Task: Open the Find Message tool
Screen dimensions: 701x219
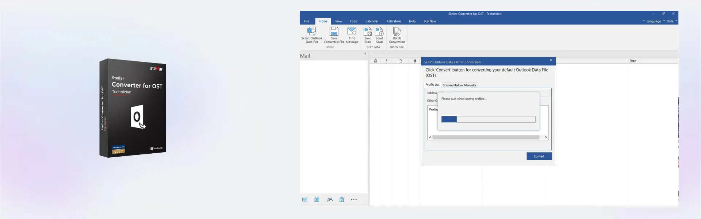Action: point(352,35)
